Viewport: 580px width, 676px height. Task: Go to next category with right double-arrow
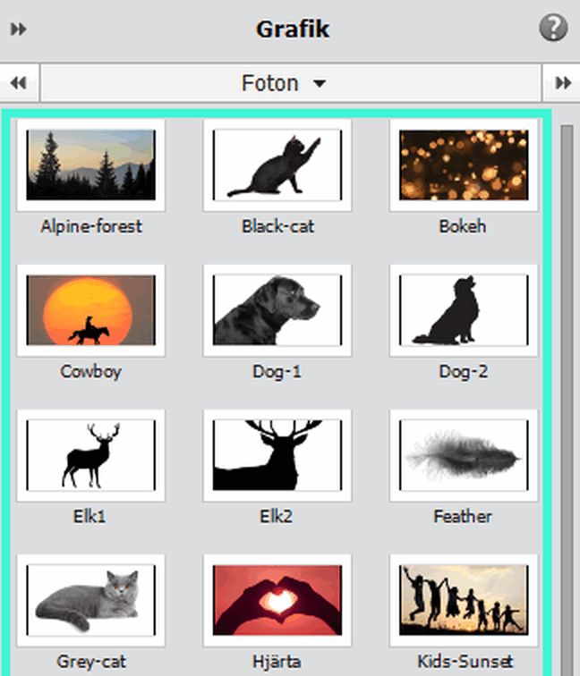(x=563, y=83)
